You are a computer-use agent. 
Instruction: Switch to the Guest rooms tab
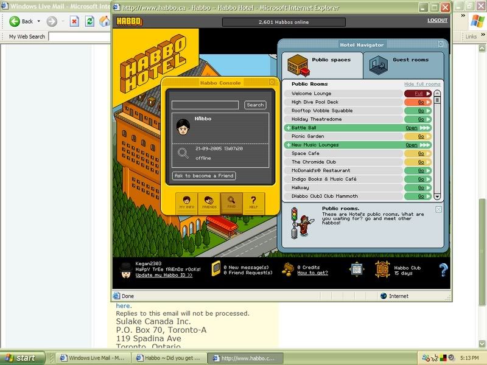pos(404,63)
